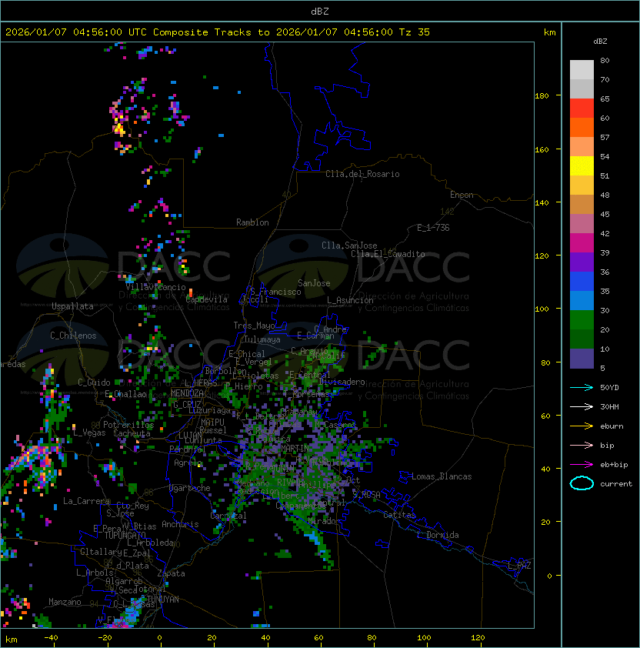Pick the dark orange 57-60 dBZ swatch
640x648 pixels.
(x=582, y=127)
